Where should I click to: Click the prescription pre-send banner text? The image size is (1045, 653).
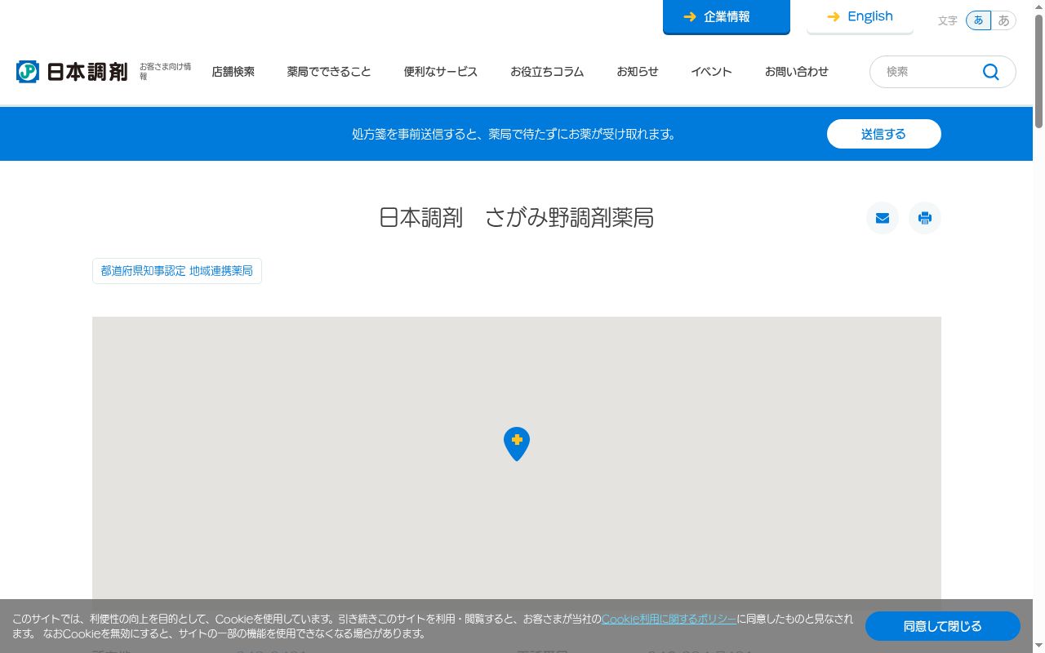[x=516, y=134]
